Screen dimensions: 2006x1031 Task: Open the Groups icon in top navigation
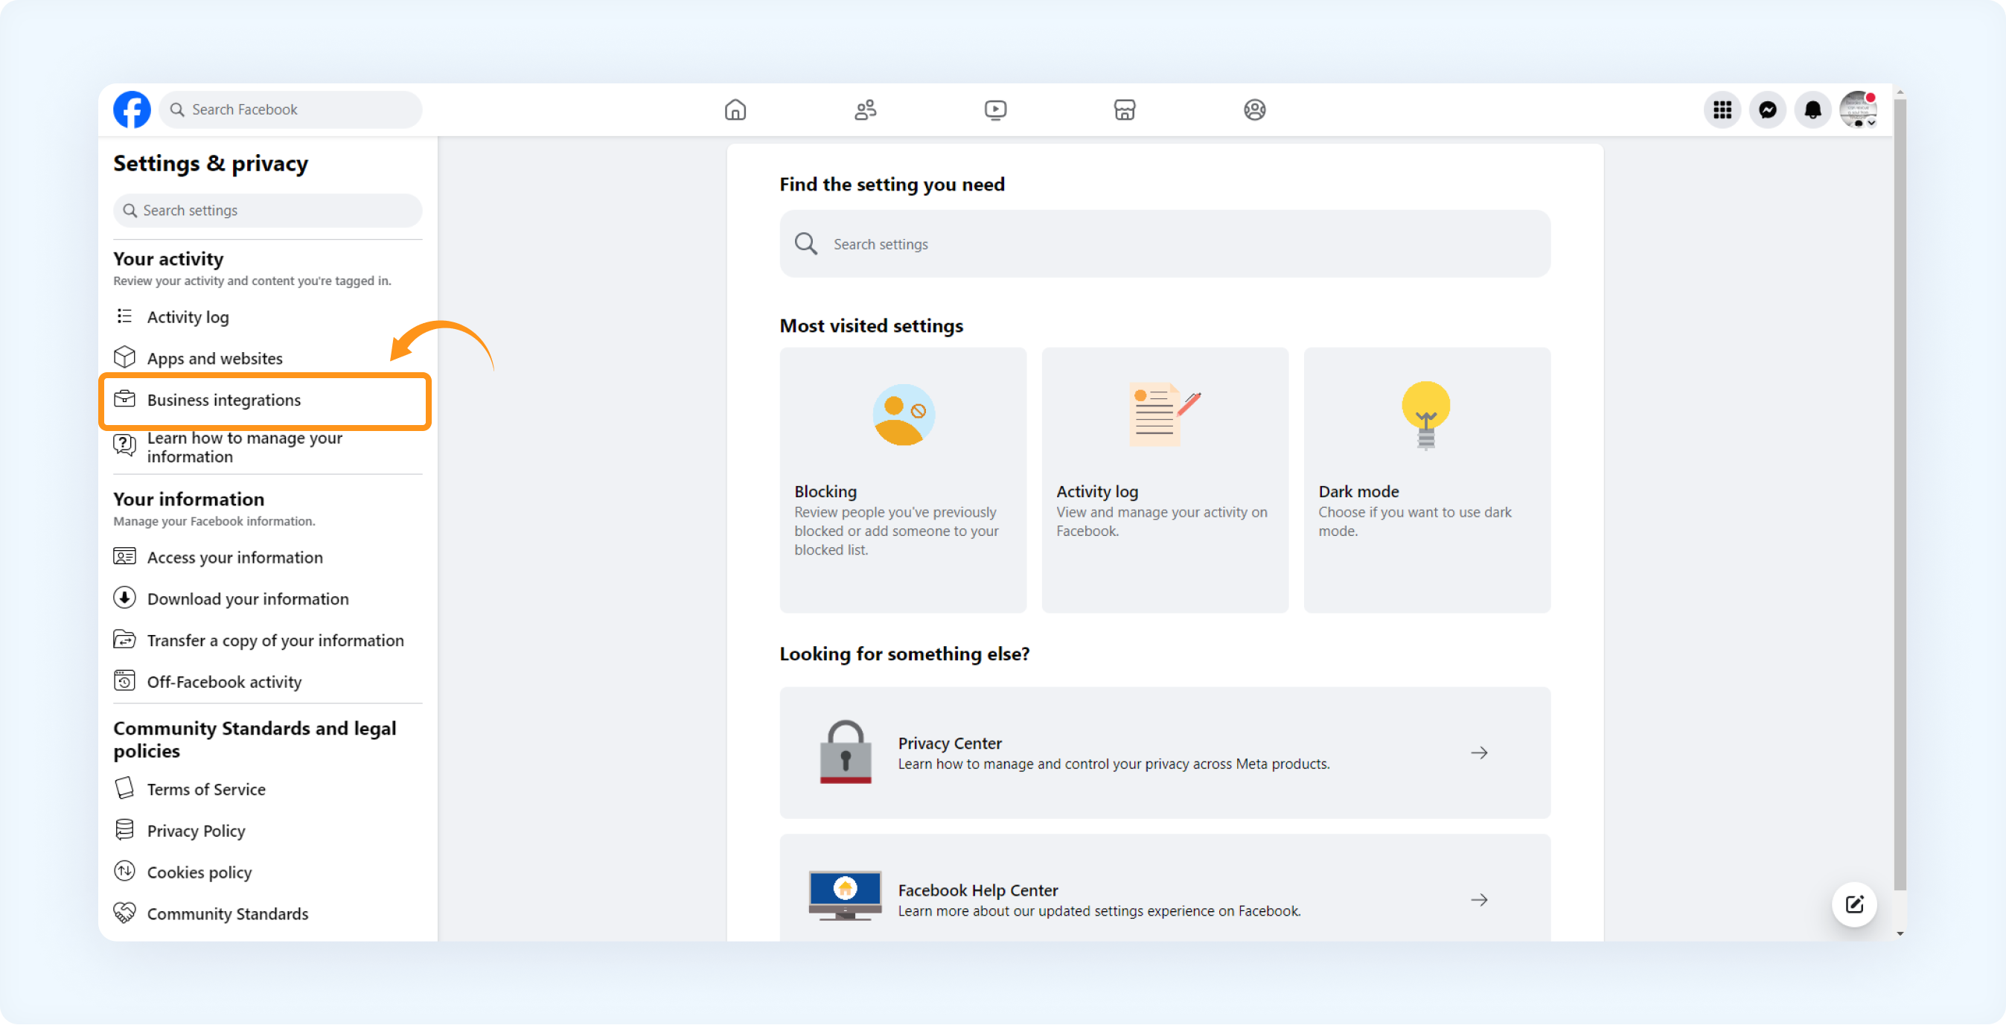1254,109
